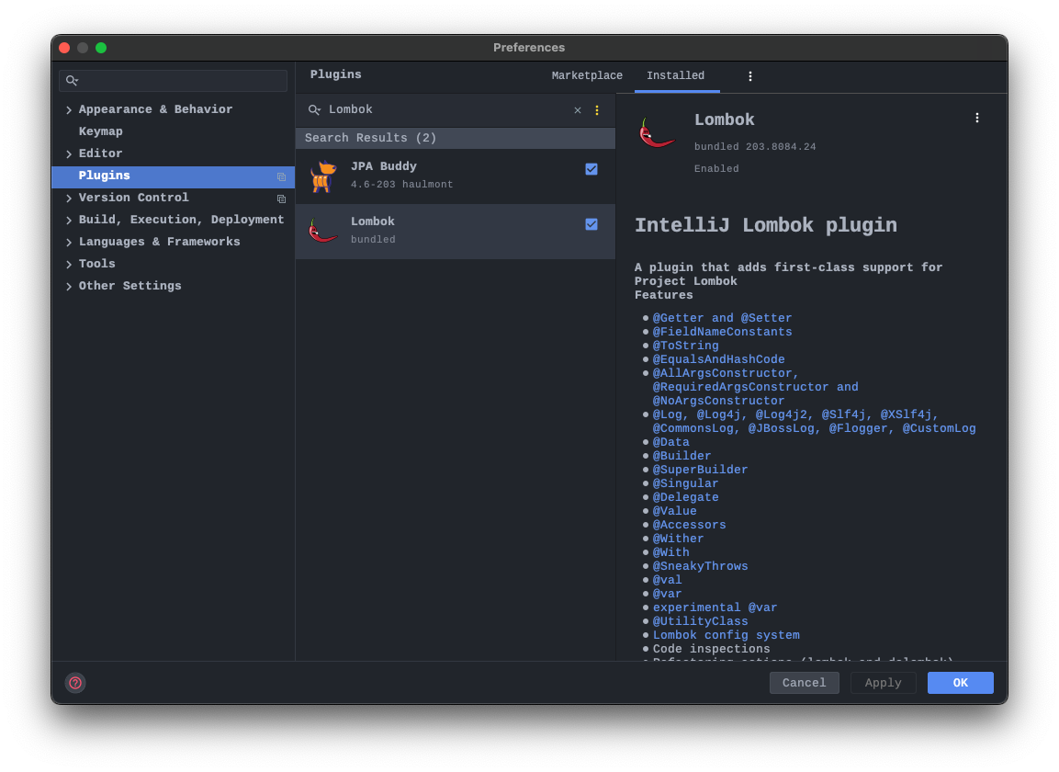The height and width of the screenshot is (772, 1059).
Task: Expand the Tools settings group
Action: [x=69, y=265]
